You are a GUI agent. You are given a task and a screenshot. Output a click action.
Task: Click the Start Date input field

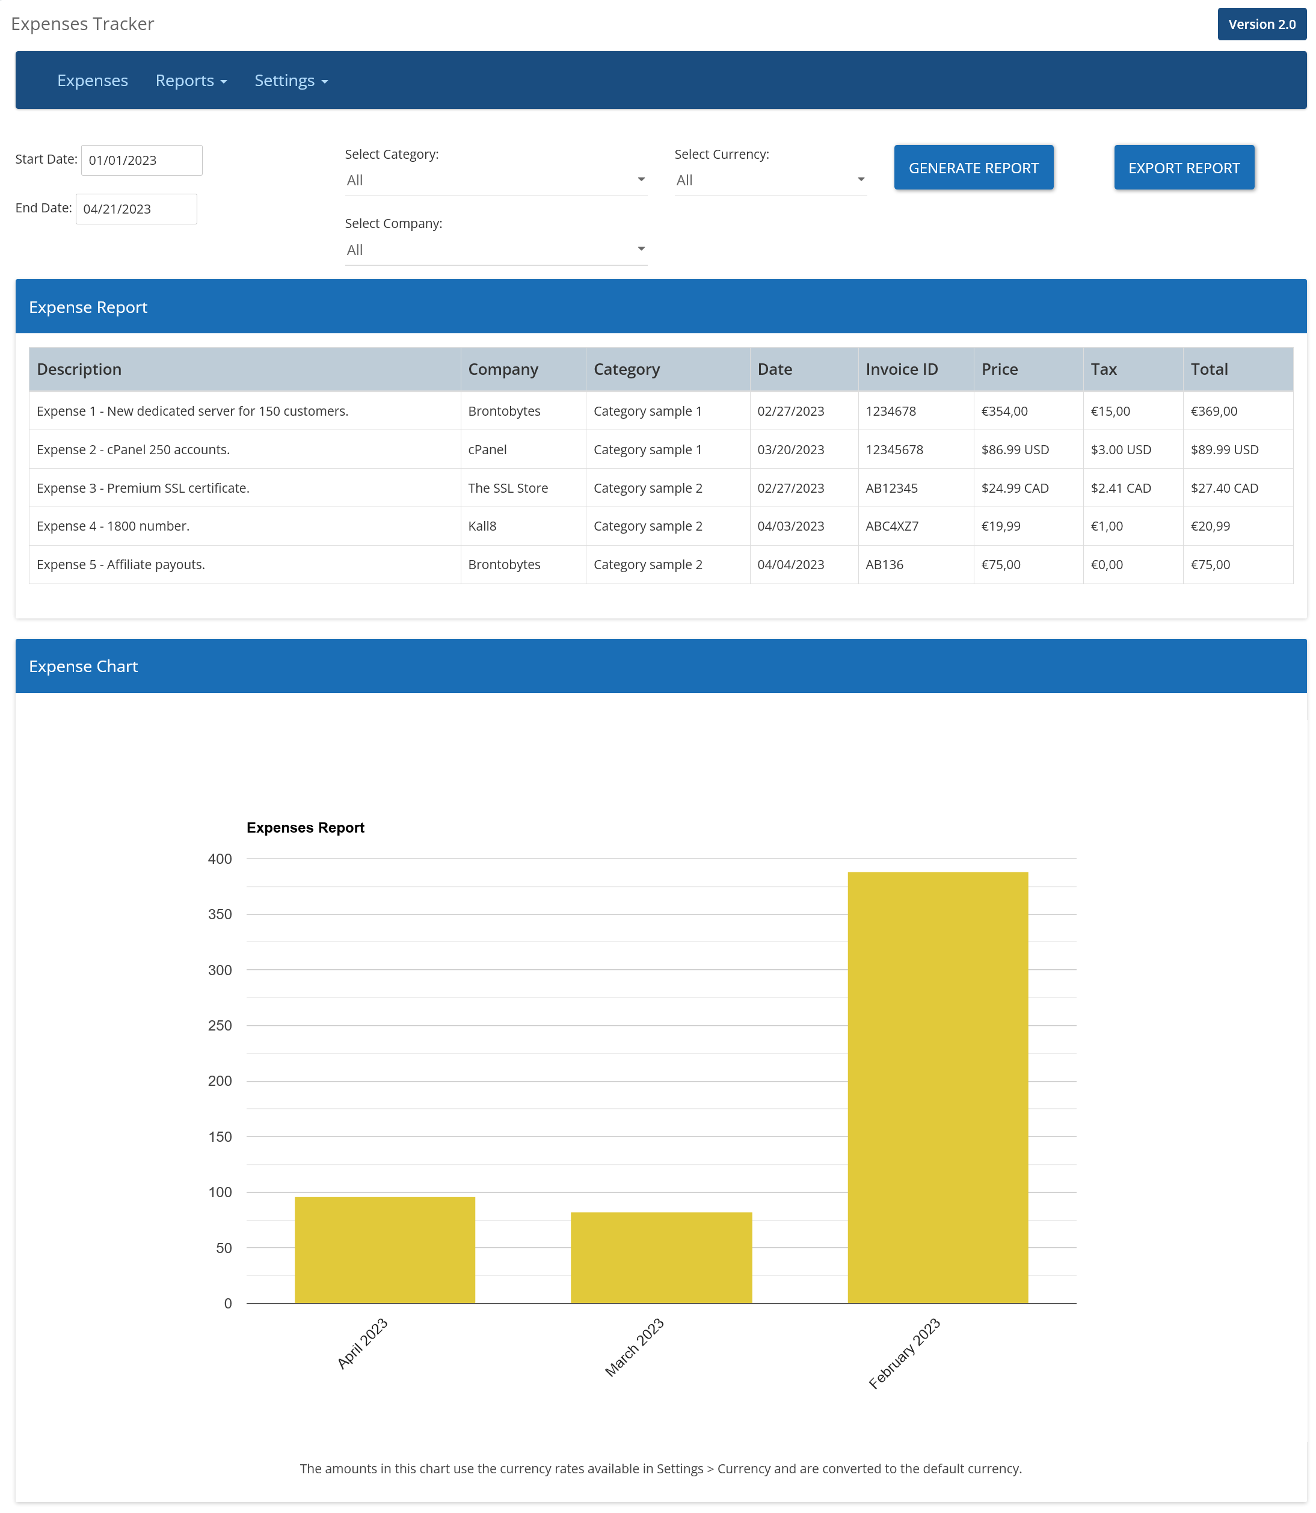coord(141,160)
